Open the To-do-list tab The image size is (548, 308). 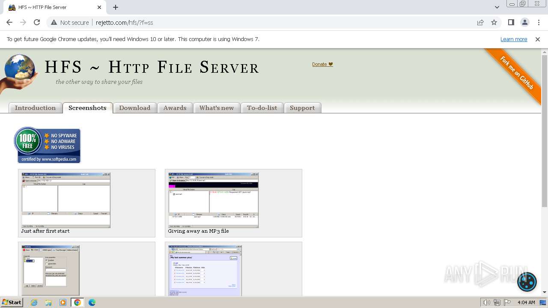[x=262, y=108]
